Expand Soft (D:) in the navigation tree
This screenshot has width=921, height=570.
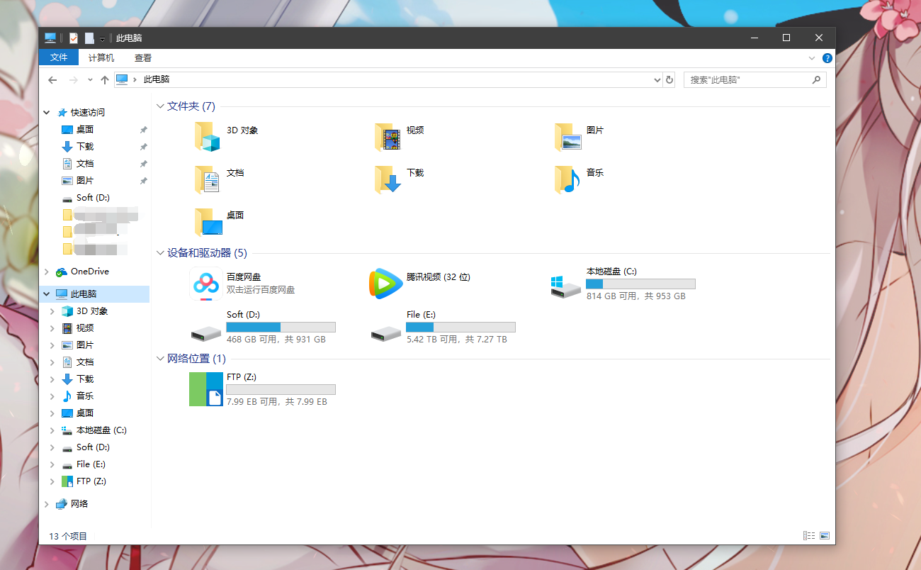(x=52, y=447)
